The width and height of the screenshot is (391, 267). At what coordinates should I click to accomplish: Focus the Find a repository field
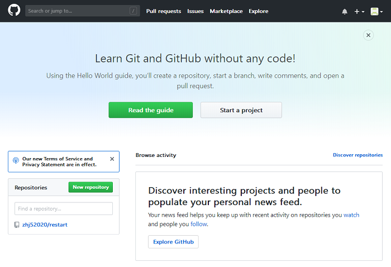pos(64,208)
